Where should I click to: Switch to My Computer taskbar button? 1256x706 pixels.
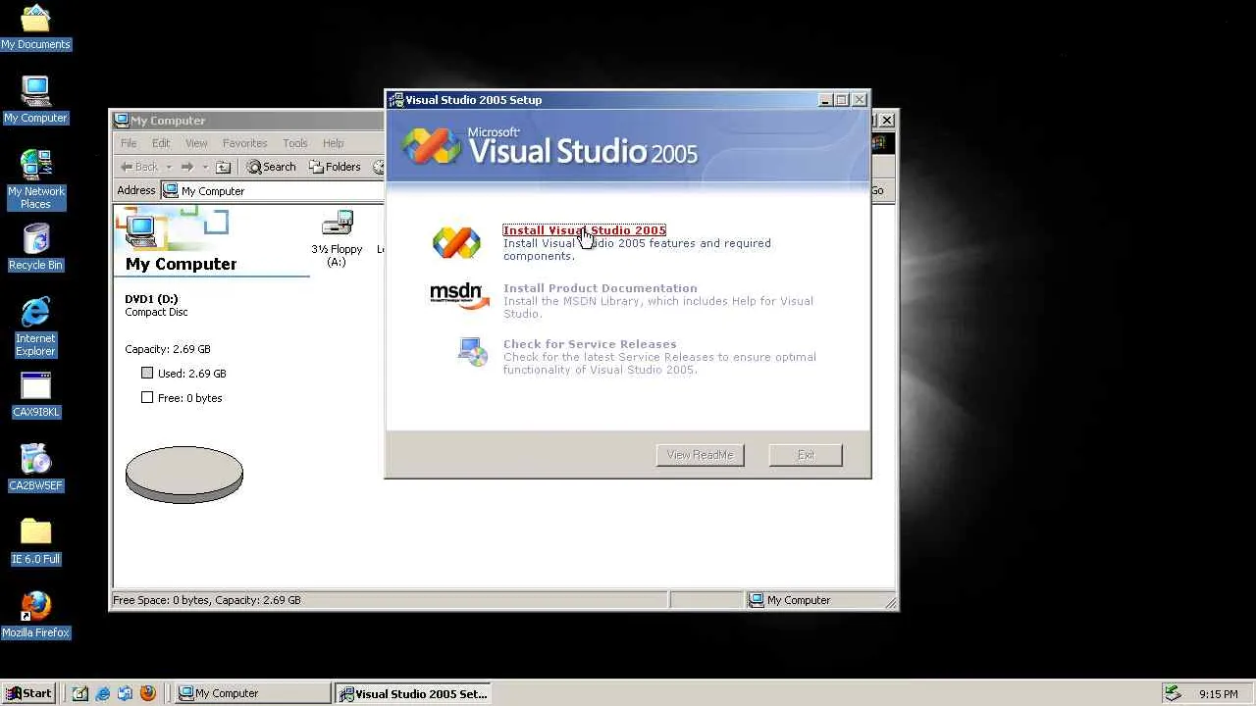click(x=252, y=693)
